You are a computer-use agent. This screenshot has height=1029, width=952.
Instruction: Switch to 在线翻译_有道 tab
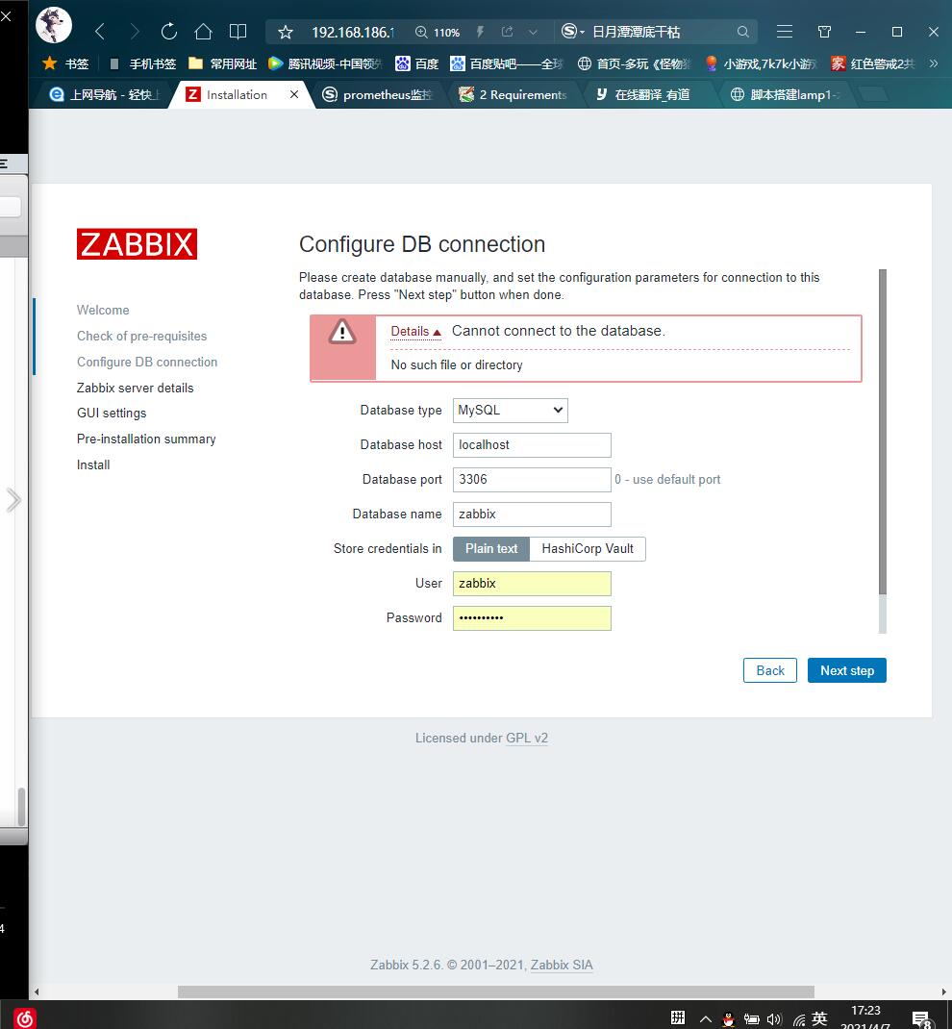[x=643, y=94]
